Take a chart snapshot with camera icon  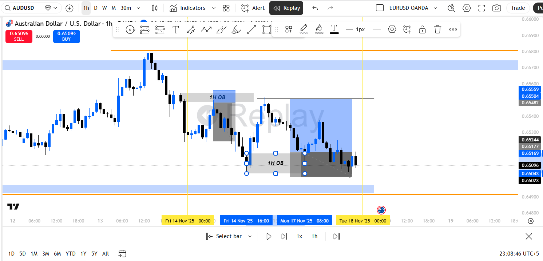click(x=496, y=8)
